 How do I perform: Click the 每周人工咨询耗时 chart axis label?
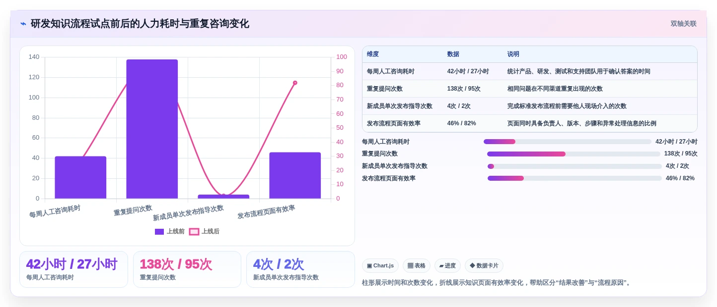(55, 211)
